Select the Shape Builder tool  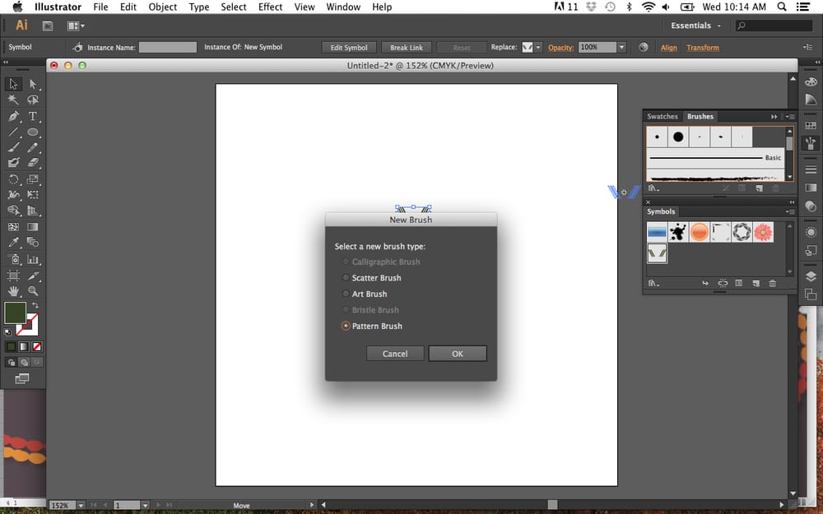(13, 211)
